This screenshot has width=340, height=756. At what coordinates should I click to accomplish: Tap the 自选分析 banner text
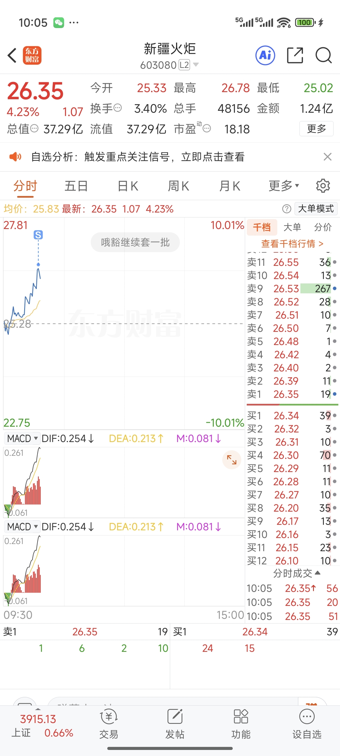click(138, 157)
